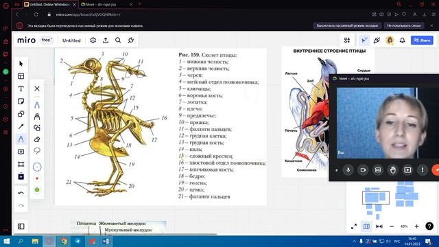Click the blue Share button
The width and height of the screenshot is (439, 247).
tap(422, 40)
